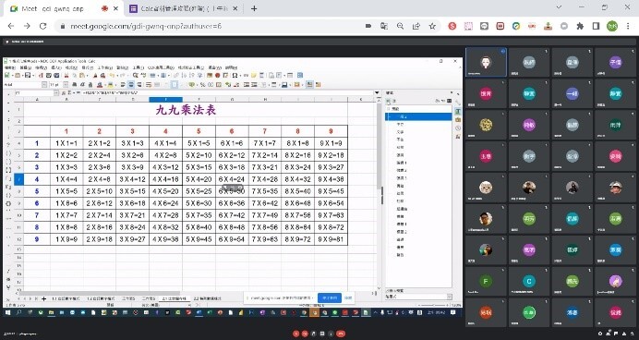Open the Chrome tab search chevron

point(559,7)
